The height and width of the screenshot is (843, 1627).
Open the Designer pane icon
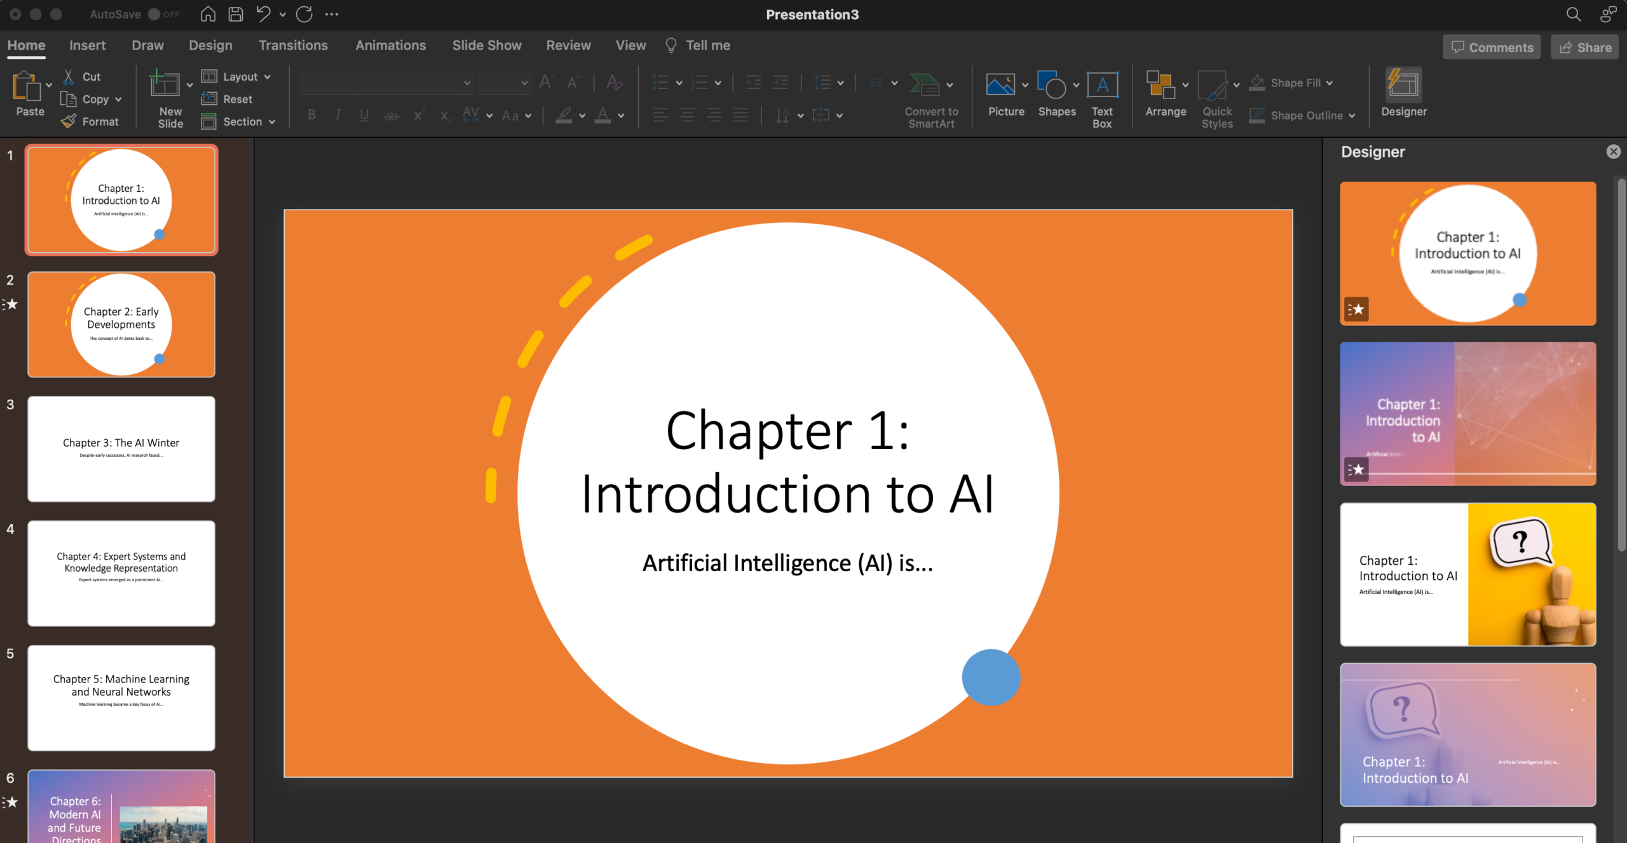pyautogui.click(x=1403, y=86)
